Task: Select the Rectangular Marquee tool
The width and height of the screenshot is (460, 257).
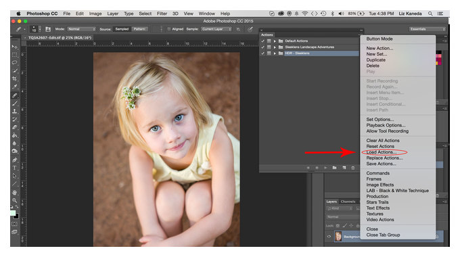Action: pos(14,55)
